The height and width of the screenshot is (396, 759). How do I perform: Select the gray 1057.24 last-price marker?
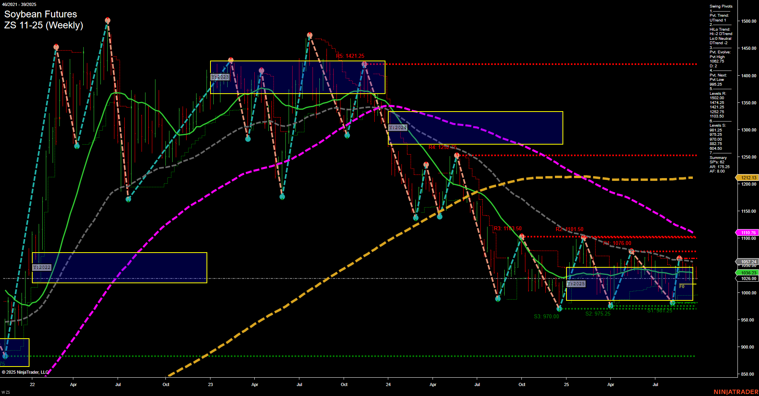point(748,262)
